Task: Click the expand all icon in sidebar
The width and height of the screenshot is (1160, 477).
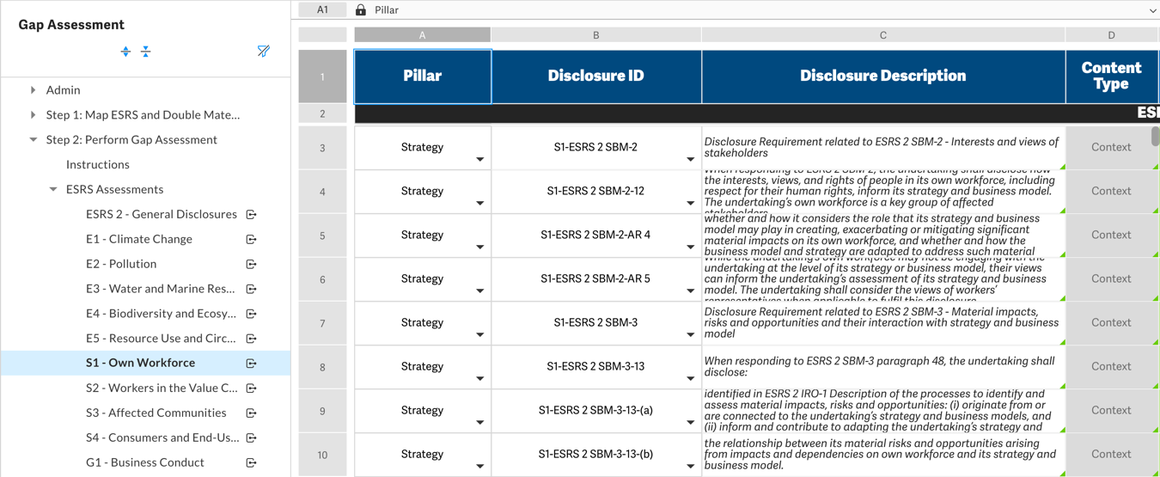Action: 125,52
